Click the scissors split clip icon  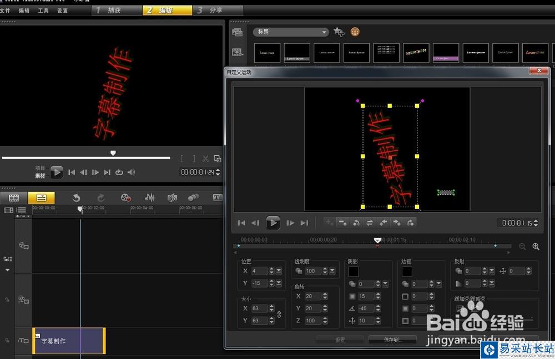(x=205, y=158)
